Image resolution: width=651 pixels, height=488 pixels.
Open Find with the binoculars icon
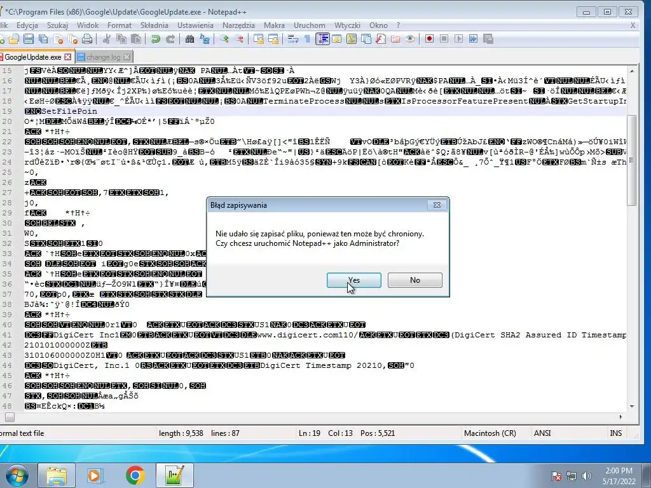(x=189, y=39)
